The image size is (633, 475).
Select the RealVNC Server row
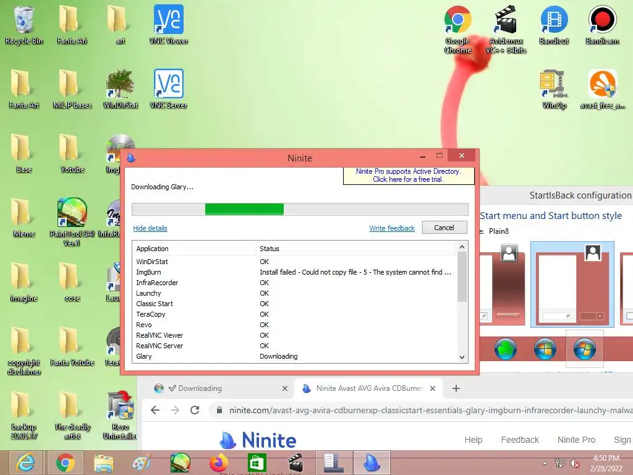(x=295, y=346)
